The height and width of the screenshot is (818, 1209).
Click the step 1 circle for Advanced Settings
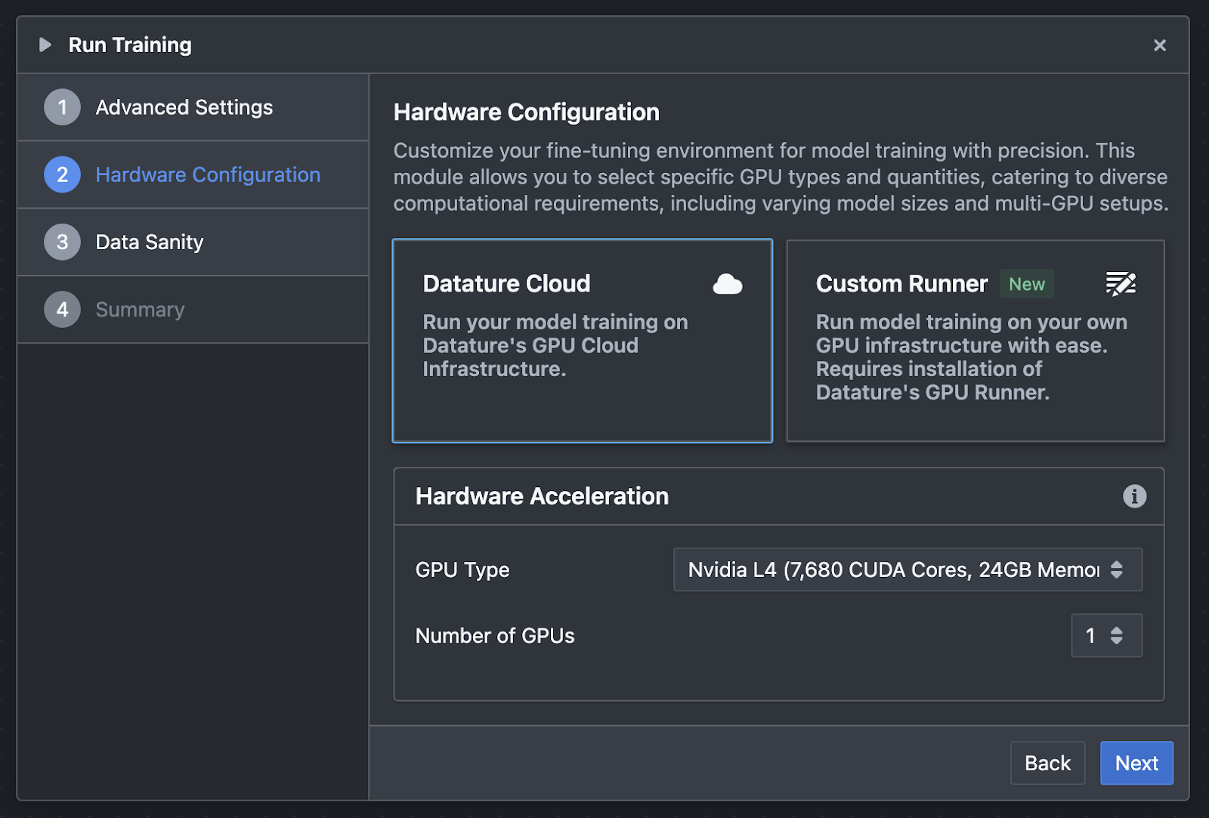point(61,106)
